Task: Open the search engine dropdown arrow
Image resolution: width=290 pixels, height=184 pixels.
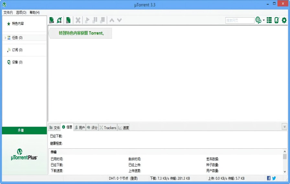Action: click(264, 20)
